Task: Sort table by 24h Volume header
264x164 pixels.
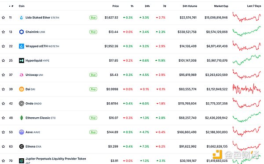Action: 190,6
